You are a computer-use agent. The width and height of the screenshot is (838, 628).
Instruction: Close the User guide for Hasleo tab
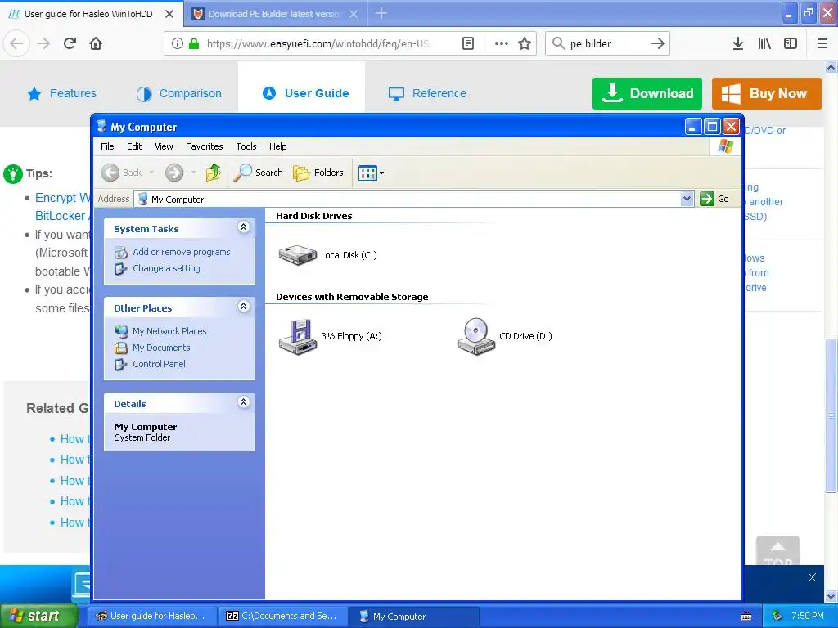click(169, 14)
